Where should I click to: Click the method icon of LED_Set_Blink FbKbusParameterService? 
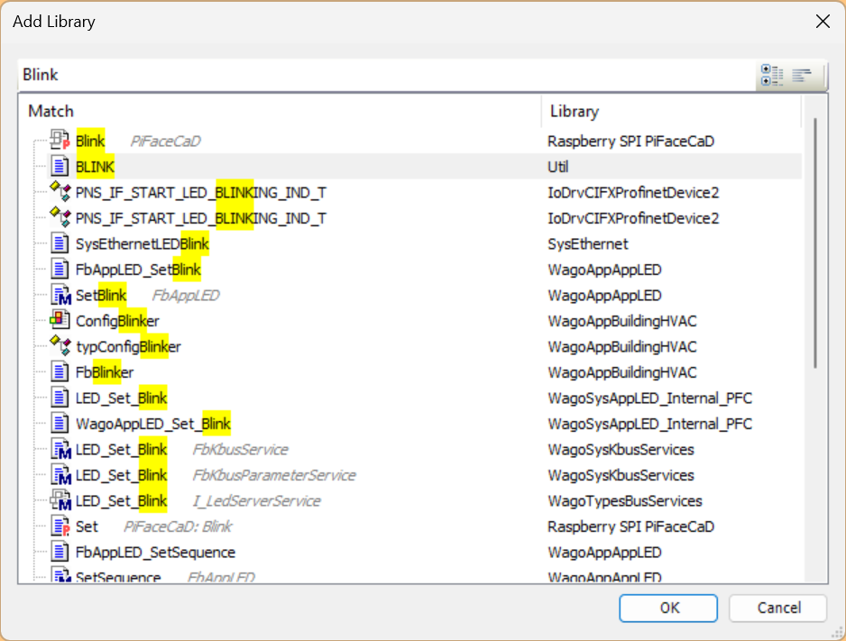click(60, 475)
